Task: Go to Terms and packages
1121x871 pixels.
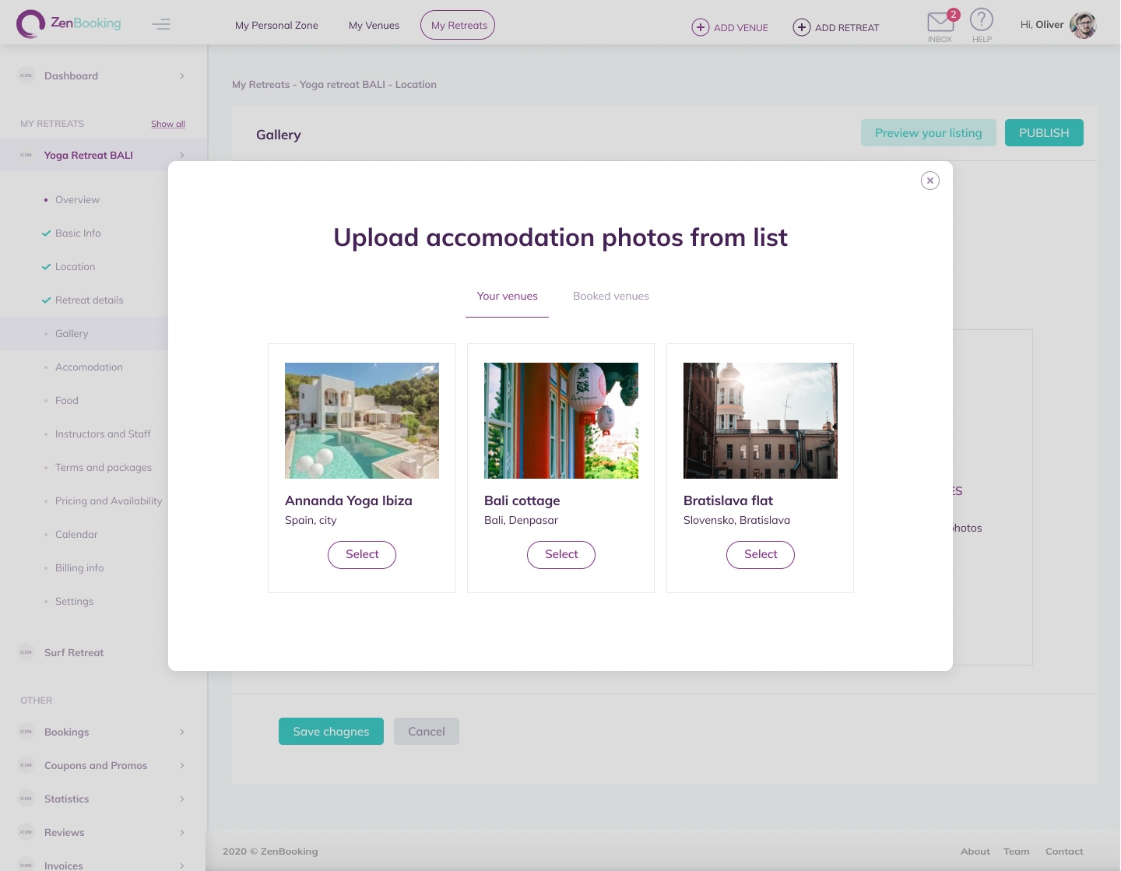Action: click(x=104, y=467)
